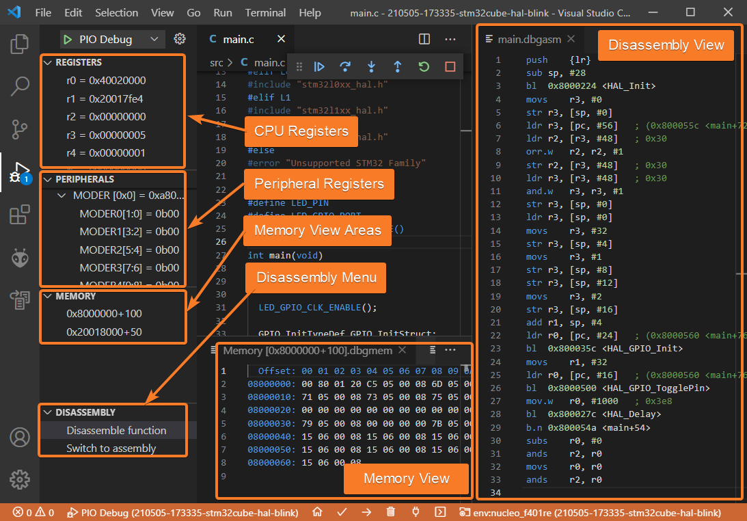Step out using the debug toolbar
The height and width of the screenshot is (521, 747).
tap(398, 67)
